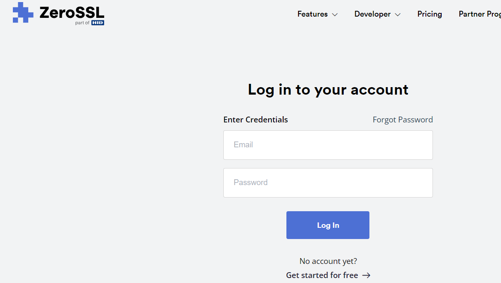Click the ZeroSSL wordmark text in header

pos(72,12)
